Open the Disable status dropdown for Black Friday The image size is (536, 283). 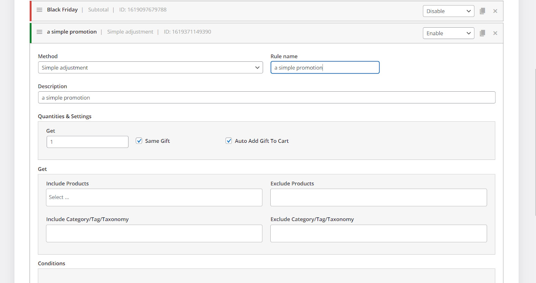coord(448,11)
